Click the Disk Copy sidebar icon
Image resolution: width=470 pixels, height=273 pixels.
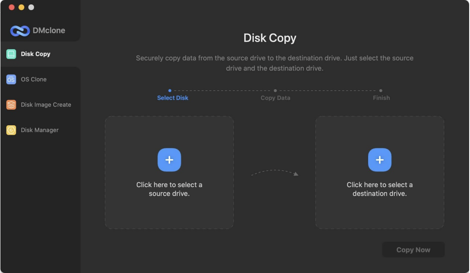click(11, 54)
